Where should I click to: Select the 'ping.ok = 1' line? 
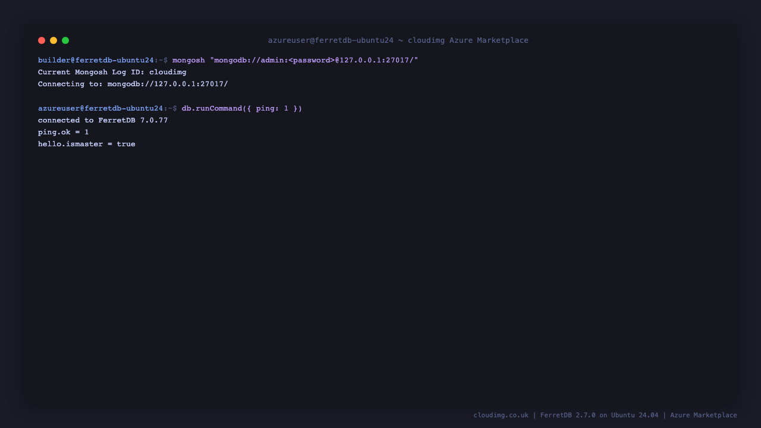(64, 132)
